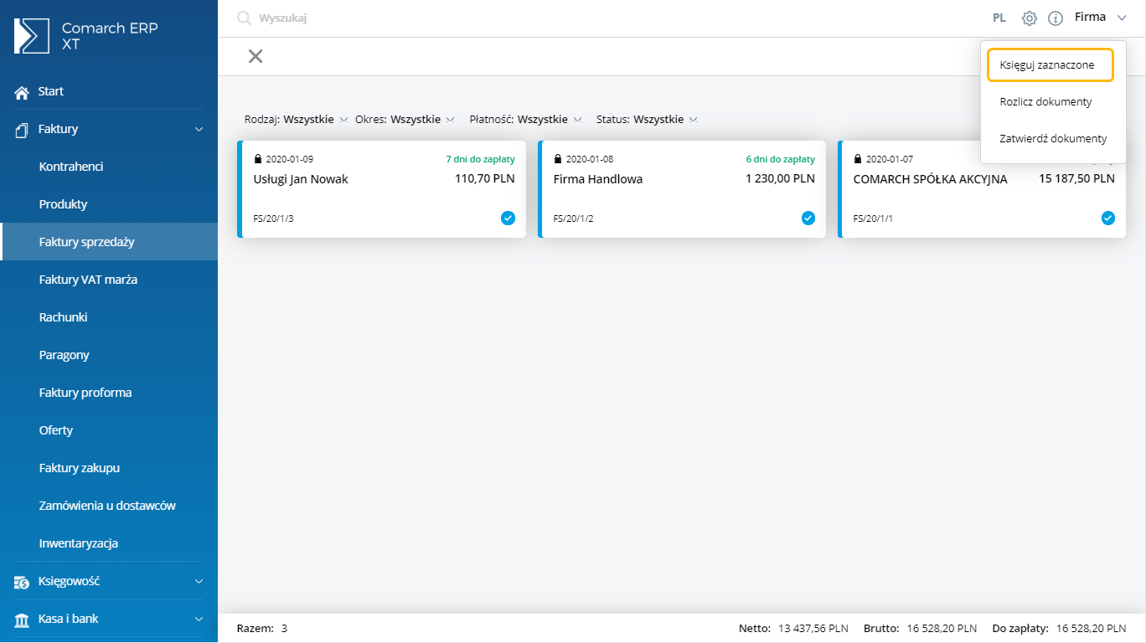Click lock icon on Usługi Jan Nowak invoice

point(258,159)
